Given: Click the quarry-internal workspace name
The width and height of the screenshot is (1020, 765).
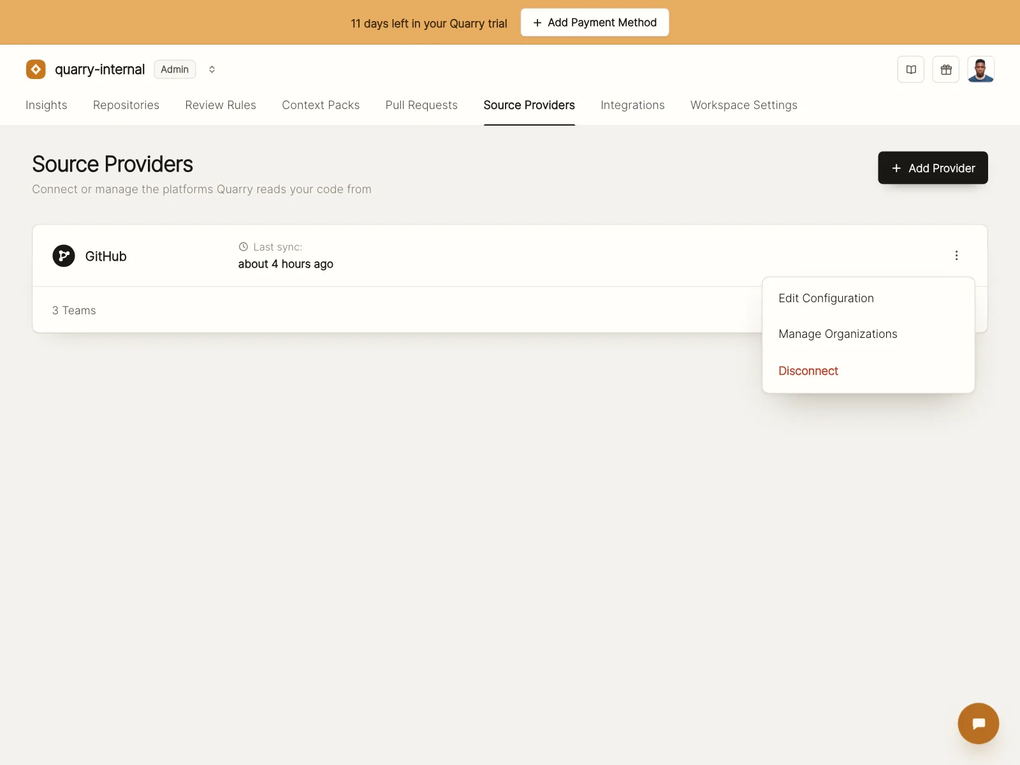Looking at the screenshot, I should [100, 69].
